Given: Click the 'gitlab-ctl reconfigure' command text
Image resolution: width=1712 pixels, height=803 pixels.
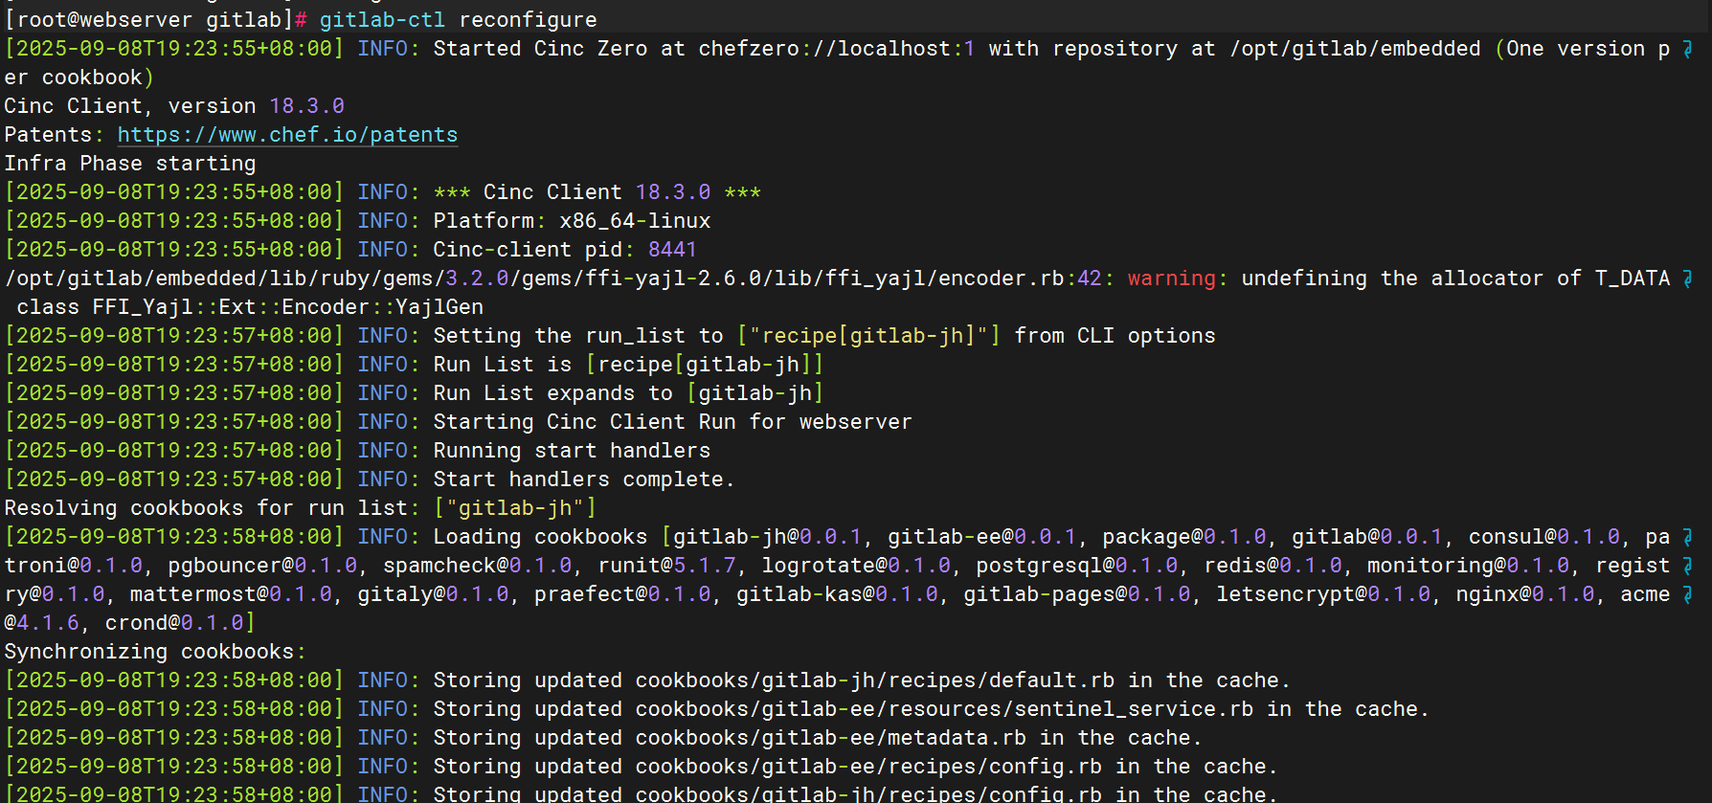Looking at the screenshot, I should tap(458, 20).
